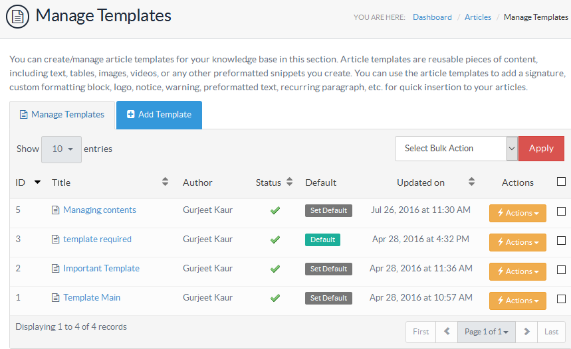Click Displaying 1 to 4 of 4 records
The image size is (571, 349).
click(71, 327)
